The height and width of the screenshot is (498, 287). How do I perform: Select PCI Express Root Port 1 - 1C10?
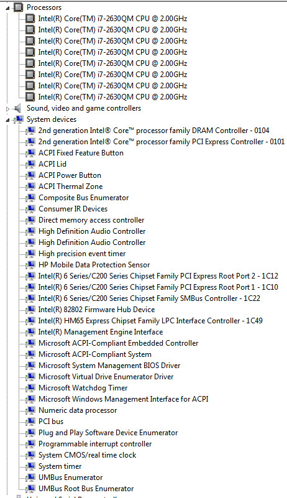(x=158, y=287)
